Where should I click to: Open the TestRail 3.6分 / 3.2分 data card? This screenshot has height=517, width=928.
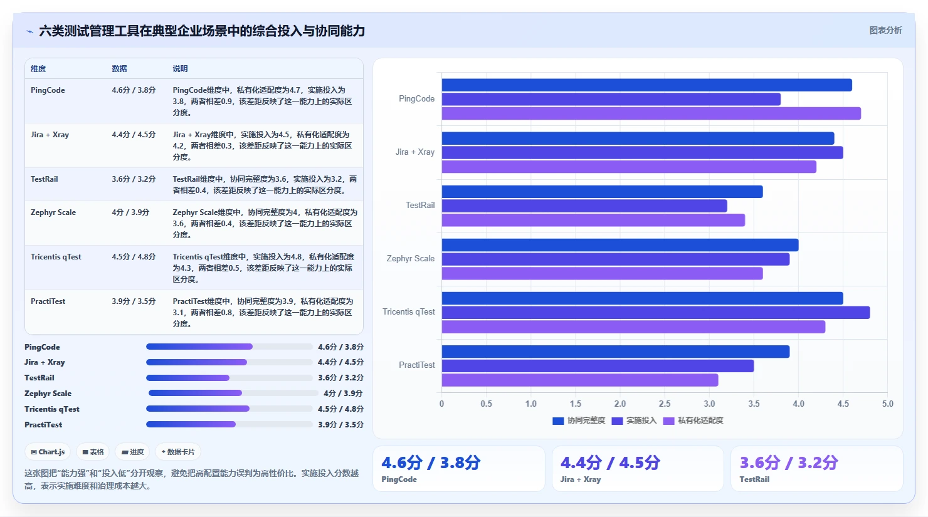pos(816,469)
